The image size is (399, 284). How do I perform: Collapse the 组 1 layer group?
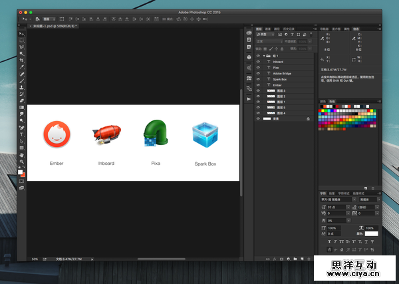tap(264, 56)
